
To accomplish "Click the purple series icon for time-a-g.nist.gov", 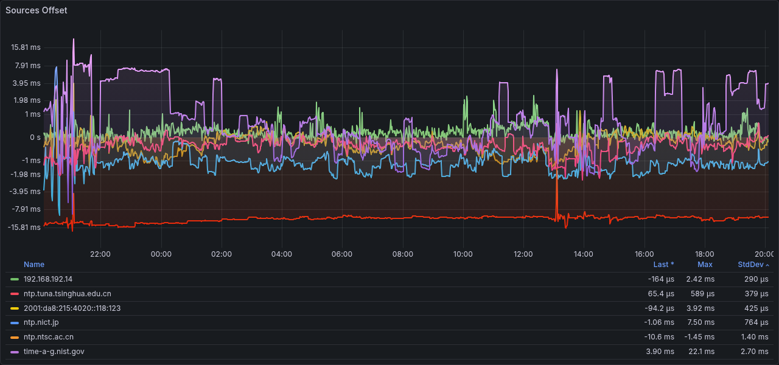I will tap(15, 352).
